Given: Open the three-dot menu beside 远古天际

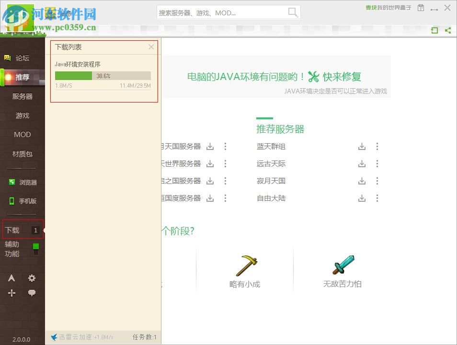Looking at the screenshot, I should click(377, 163).
